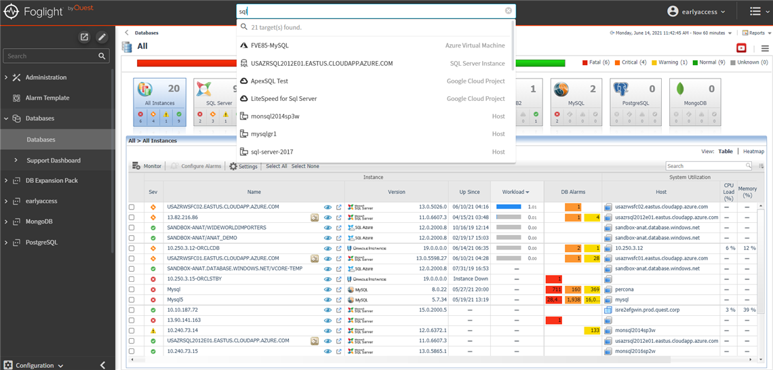Open the hamburger menu in top bar

pyautogui.click(x=755, y=12)
